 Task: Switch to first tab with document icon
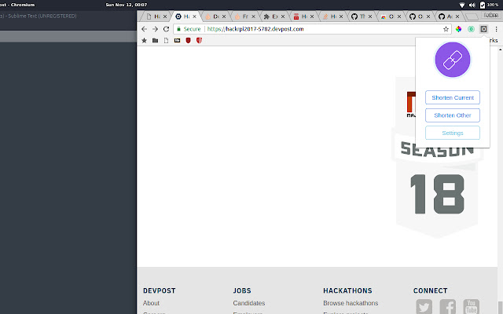pyautogui.click(x=156, y=16)
